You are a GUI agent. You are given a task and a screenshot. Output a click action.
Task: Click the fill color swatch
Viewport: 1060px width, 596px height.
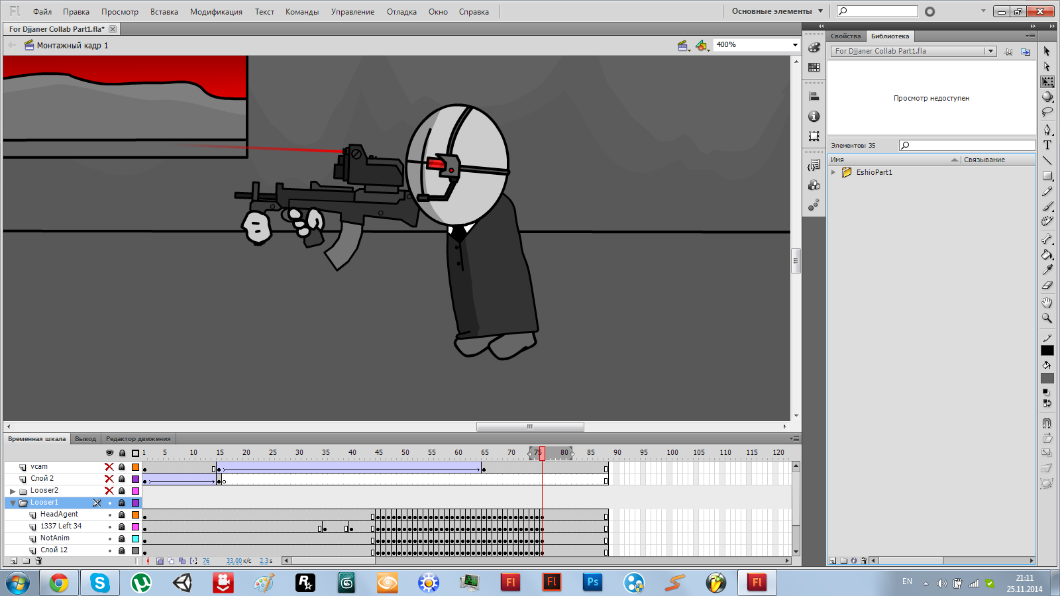1047,378
